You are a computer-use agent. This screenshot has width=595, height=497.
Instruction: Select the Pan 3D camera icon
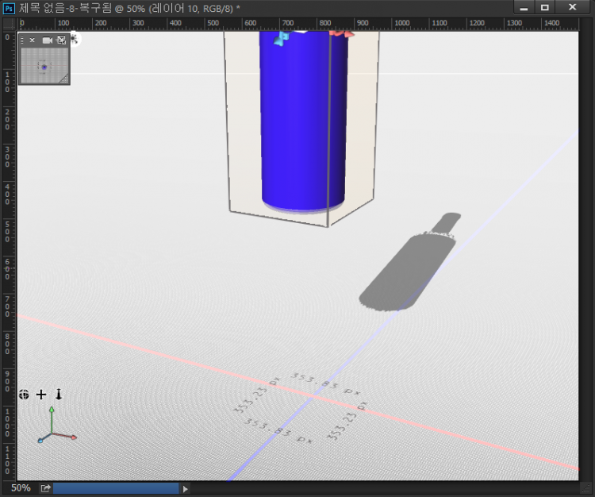41,394
